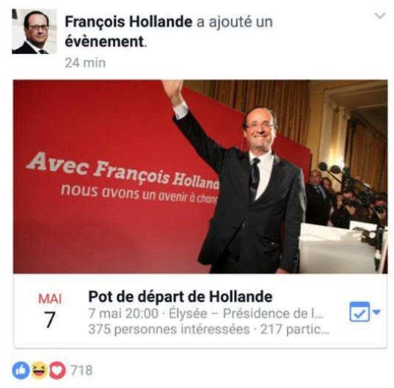The height and width of the screenshot is (388, 394).
Task: Open the 'Pot de départ de Hollande' event title
Action: [180, 297]
